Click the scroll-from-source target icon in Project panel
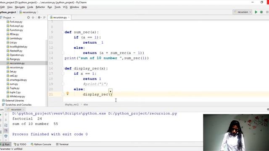The height and width of the screenshot is (151, 269). pos(29,18)
